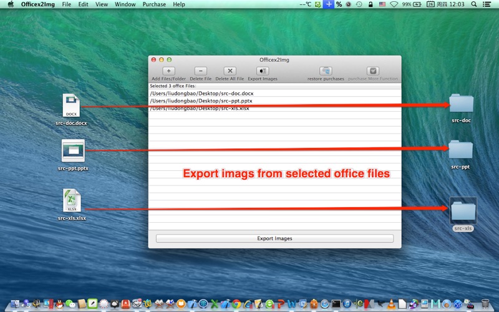Select the row /Users/liudongbao/Desktop/src-doc.docx
This screenshot has width=499, height=312.
[274, 93]
